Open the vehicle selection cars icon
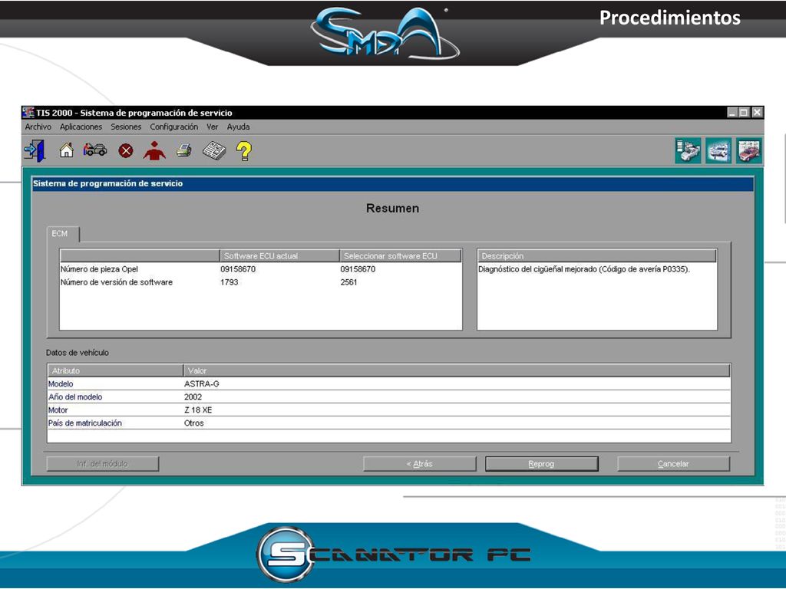 (95, 150)
